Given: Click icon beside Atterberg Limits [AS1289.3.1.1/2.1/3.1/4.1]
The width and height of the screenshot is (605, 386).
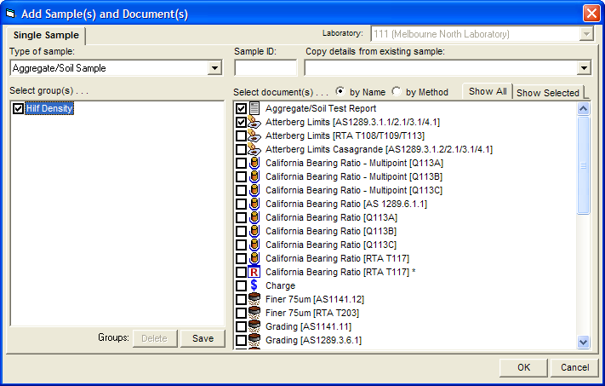Looking at the screenshot, I should pyautogui.click(x=254, y=122).
